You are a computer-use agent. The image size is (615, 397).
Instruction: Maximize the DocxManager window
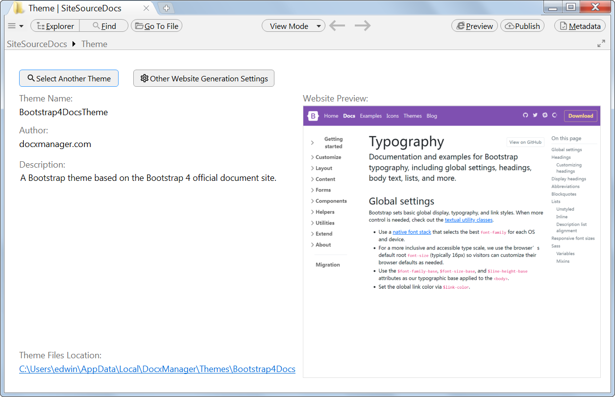click(570, 7)
